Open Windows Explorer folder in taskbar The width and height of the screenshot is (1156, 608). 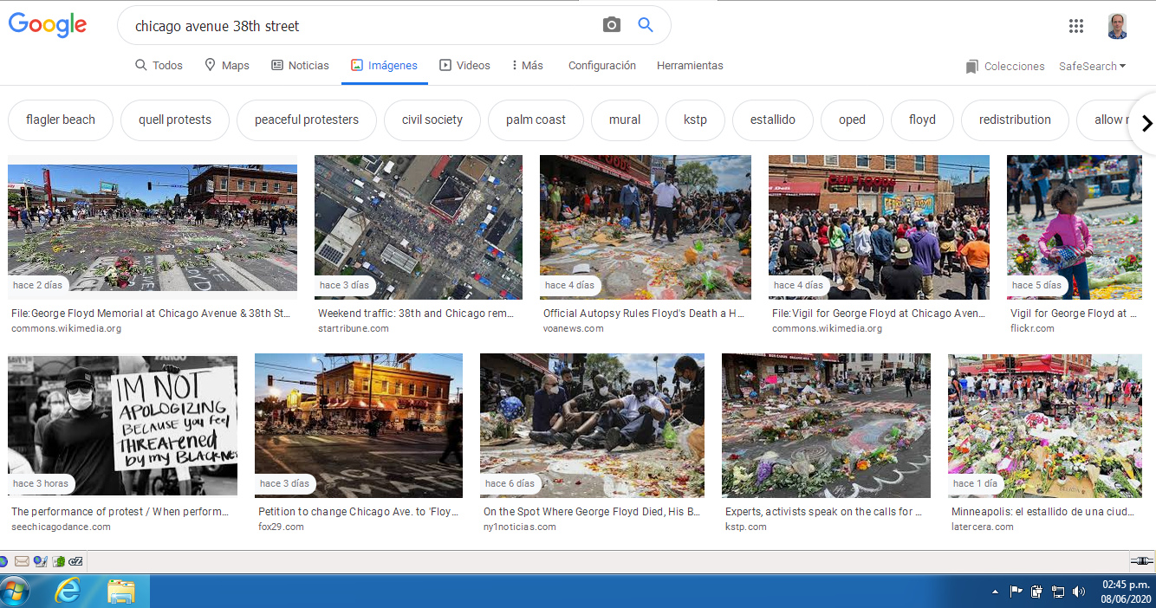120,592
